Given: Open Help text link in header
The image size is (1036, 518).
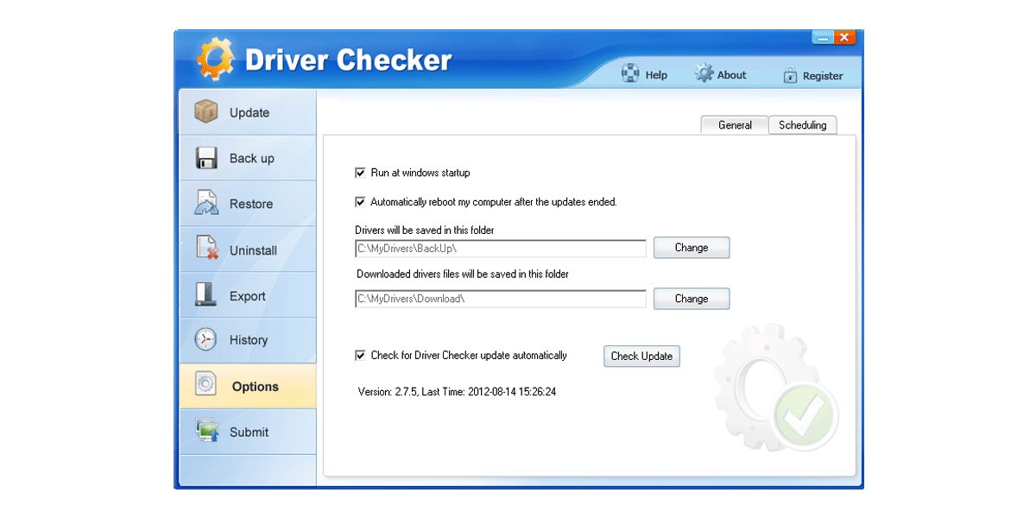Looking at the screenshot, I should click(x=656, y=75).
